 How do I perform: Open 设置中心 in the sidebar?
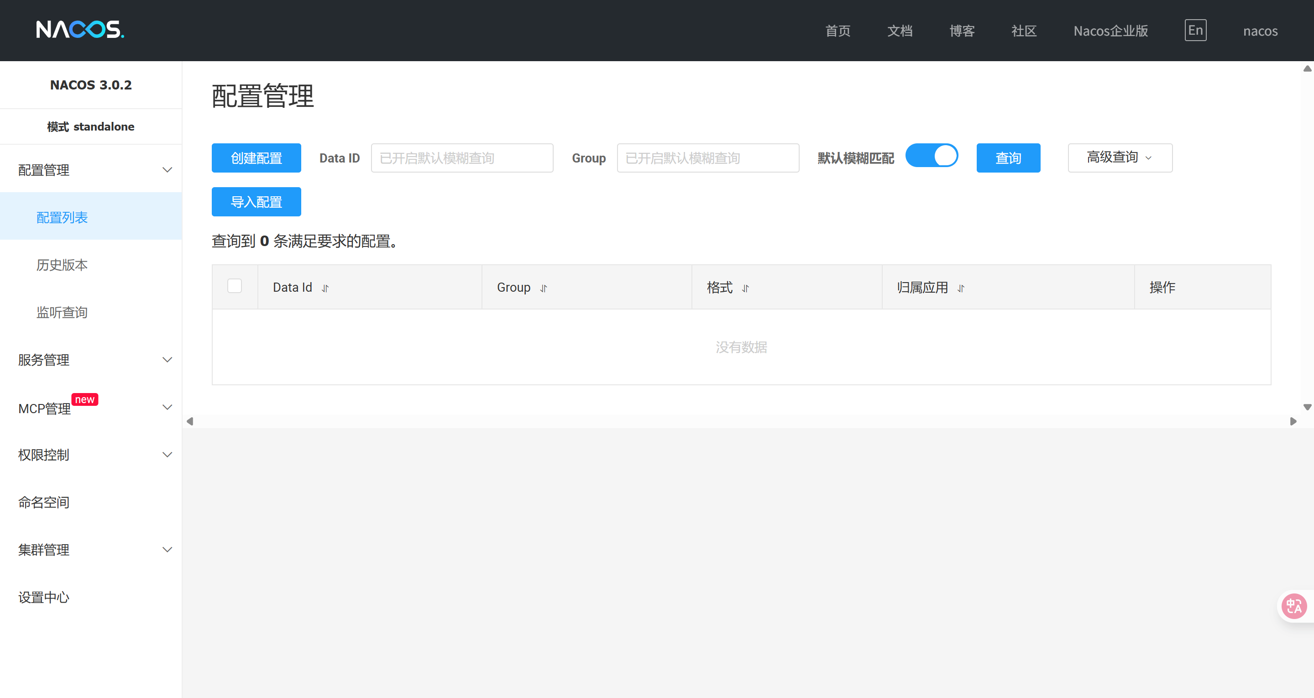(x=91, y=597)
